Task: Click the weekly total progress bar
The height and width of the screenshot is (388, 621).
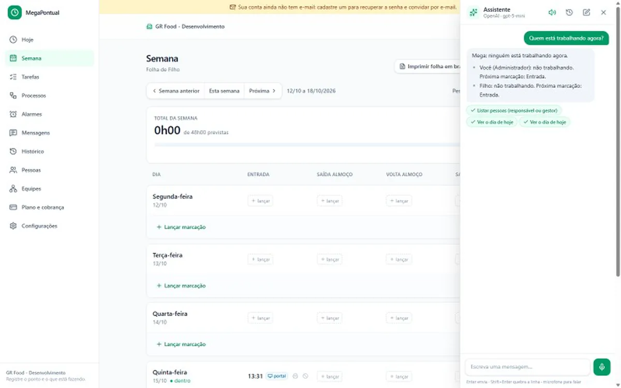Action: 306,145
